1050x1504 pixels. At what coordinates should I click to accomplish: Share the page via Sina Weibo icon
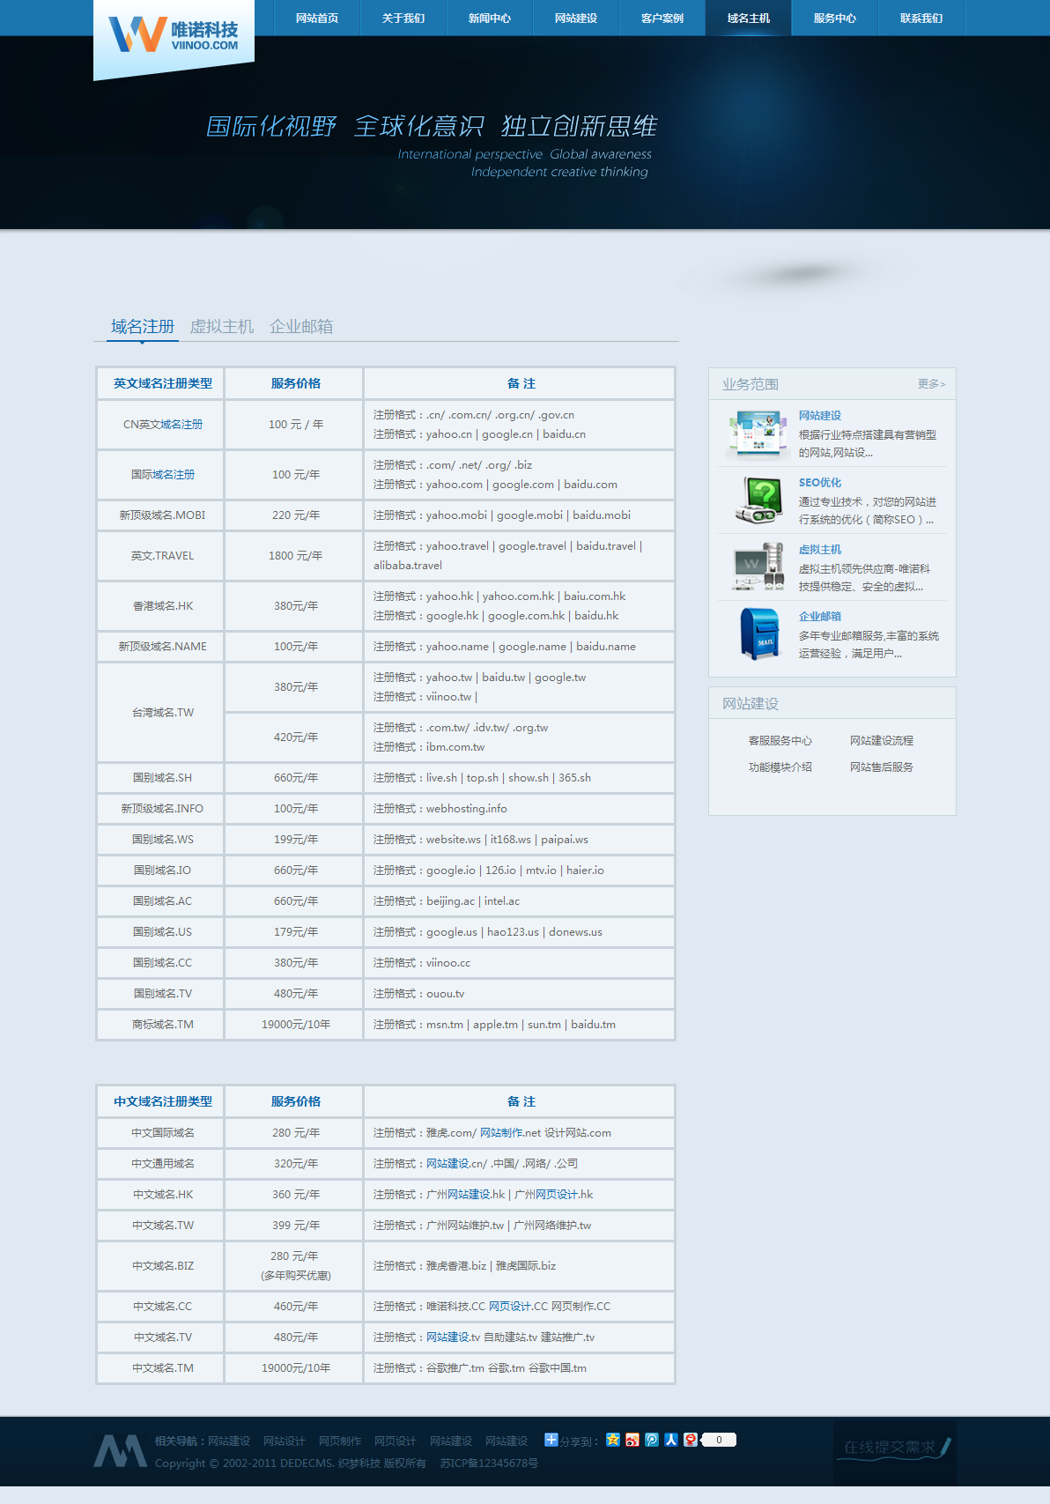[x=632, y=1440]
